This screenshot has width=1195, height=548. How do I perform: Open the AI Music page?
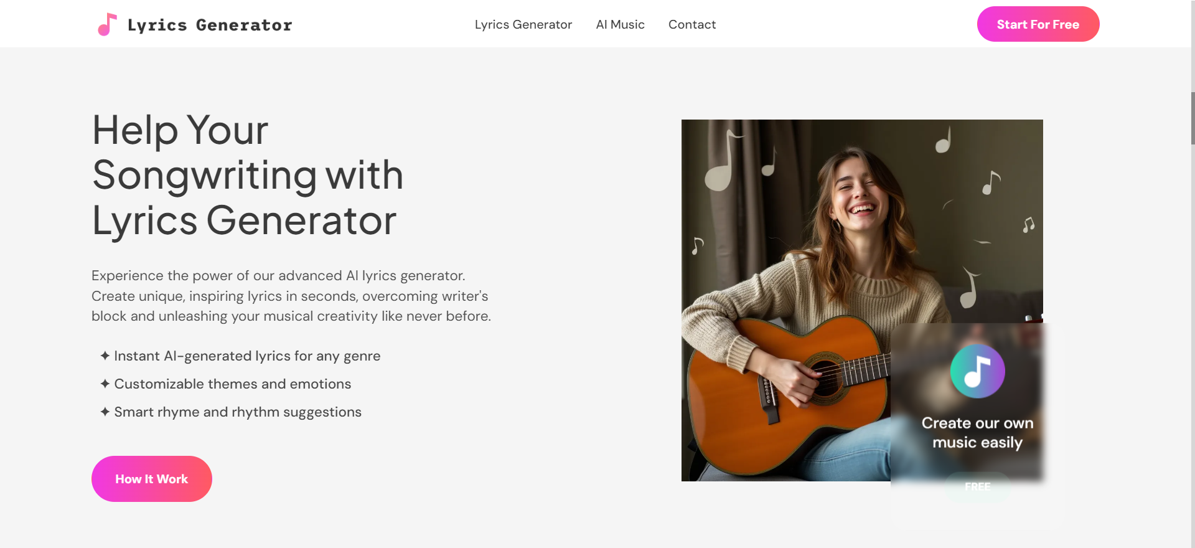click(x=620, y=24)
